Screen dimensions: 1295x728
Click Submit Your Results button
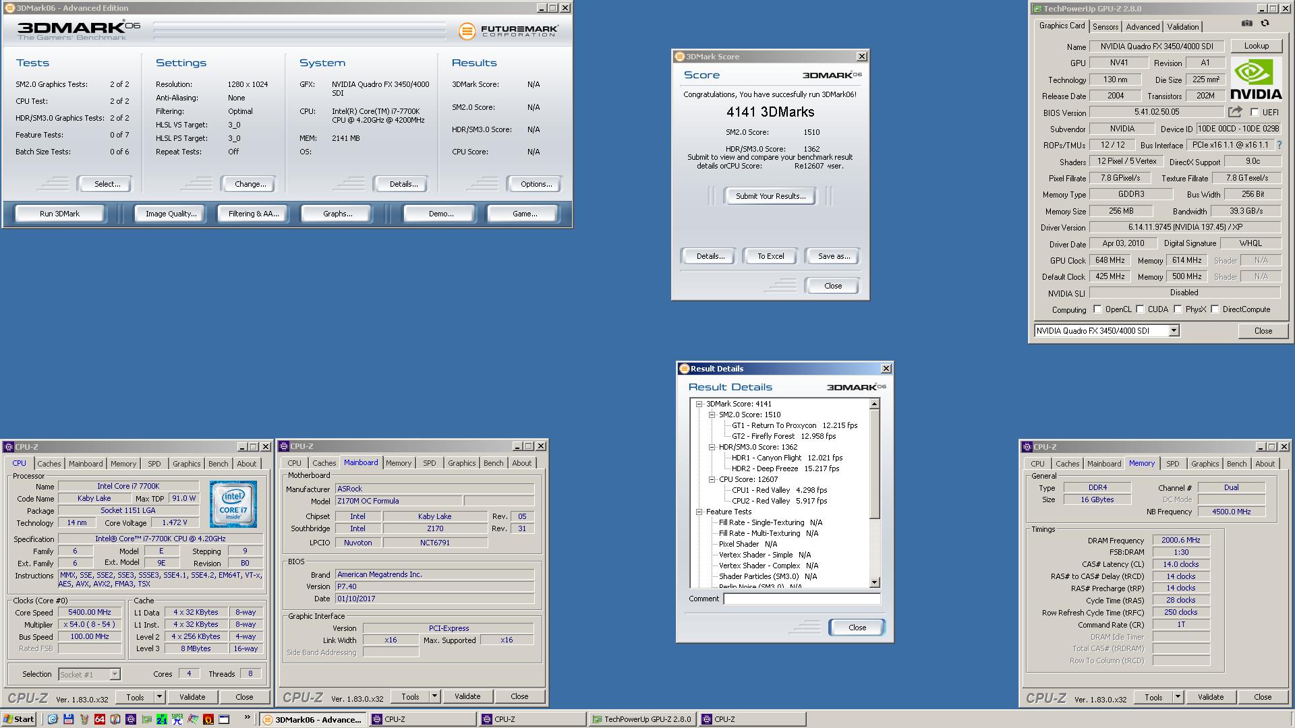point(770,196)
